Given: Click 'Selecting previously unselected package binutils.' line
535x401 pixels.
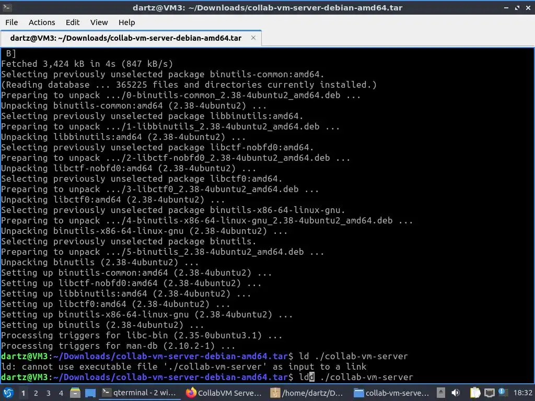Looking at the screenshot, I should 129,241.
